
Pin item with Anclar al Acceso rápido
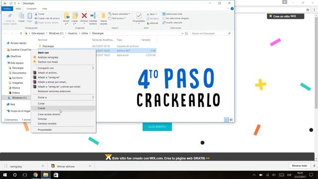pyautogui.click(x=10, y=19)
